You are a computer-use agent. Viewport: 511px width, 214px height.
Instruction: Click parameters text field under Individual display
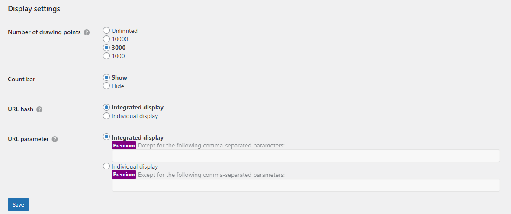(x=305, y=185)
